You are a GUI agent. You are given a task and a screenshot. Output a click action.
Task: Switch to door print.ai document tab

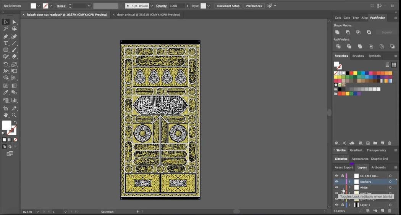[148, 15]
